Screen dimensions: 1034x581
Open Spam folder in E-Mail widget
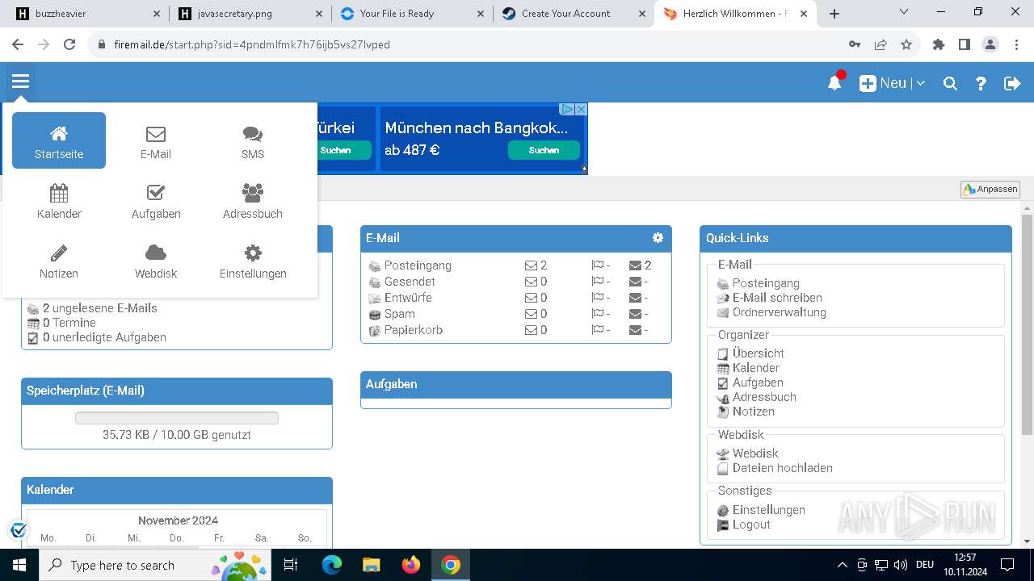(399, 314)
